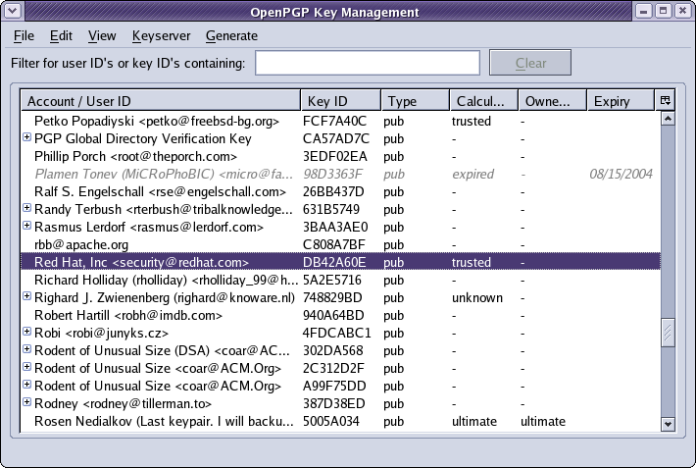Image resolution: width=696 pixels, height=468 pixels.
Task: Click key ID CA57AD7C
Action: pos(336,138)
